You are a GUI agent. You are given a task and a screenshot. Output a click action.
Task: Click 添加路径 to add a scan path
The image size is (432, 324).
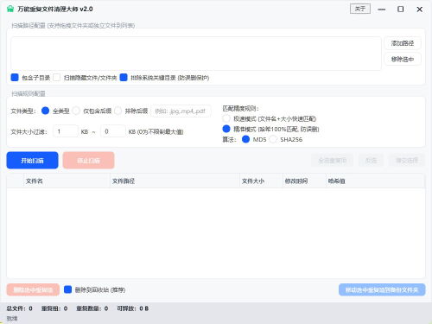[x=403, y=43]
